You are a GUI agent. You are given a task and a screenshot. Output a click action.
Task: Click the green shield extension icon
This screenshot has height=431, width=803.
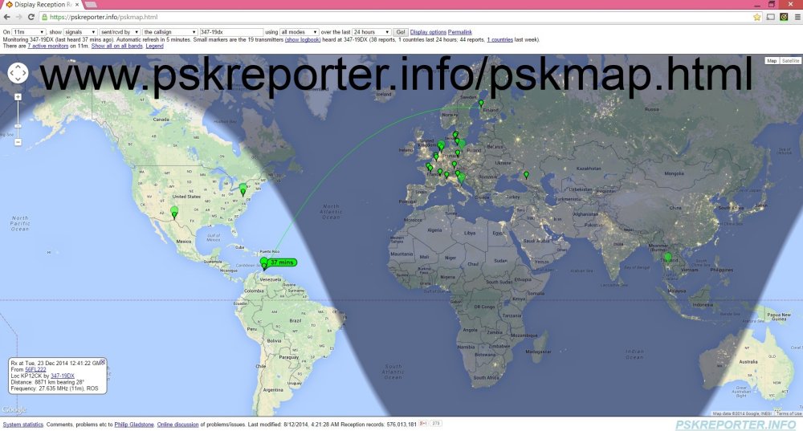pos(784,17)
